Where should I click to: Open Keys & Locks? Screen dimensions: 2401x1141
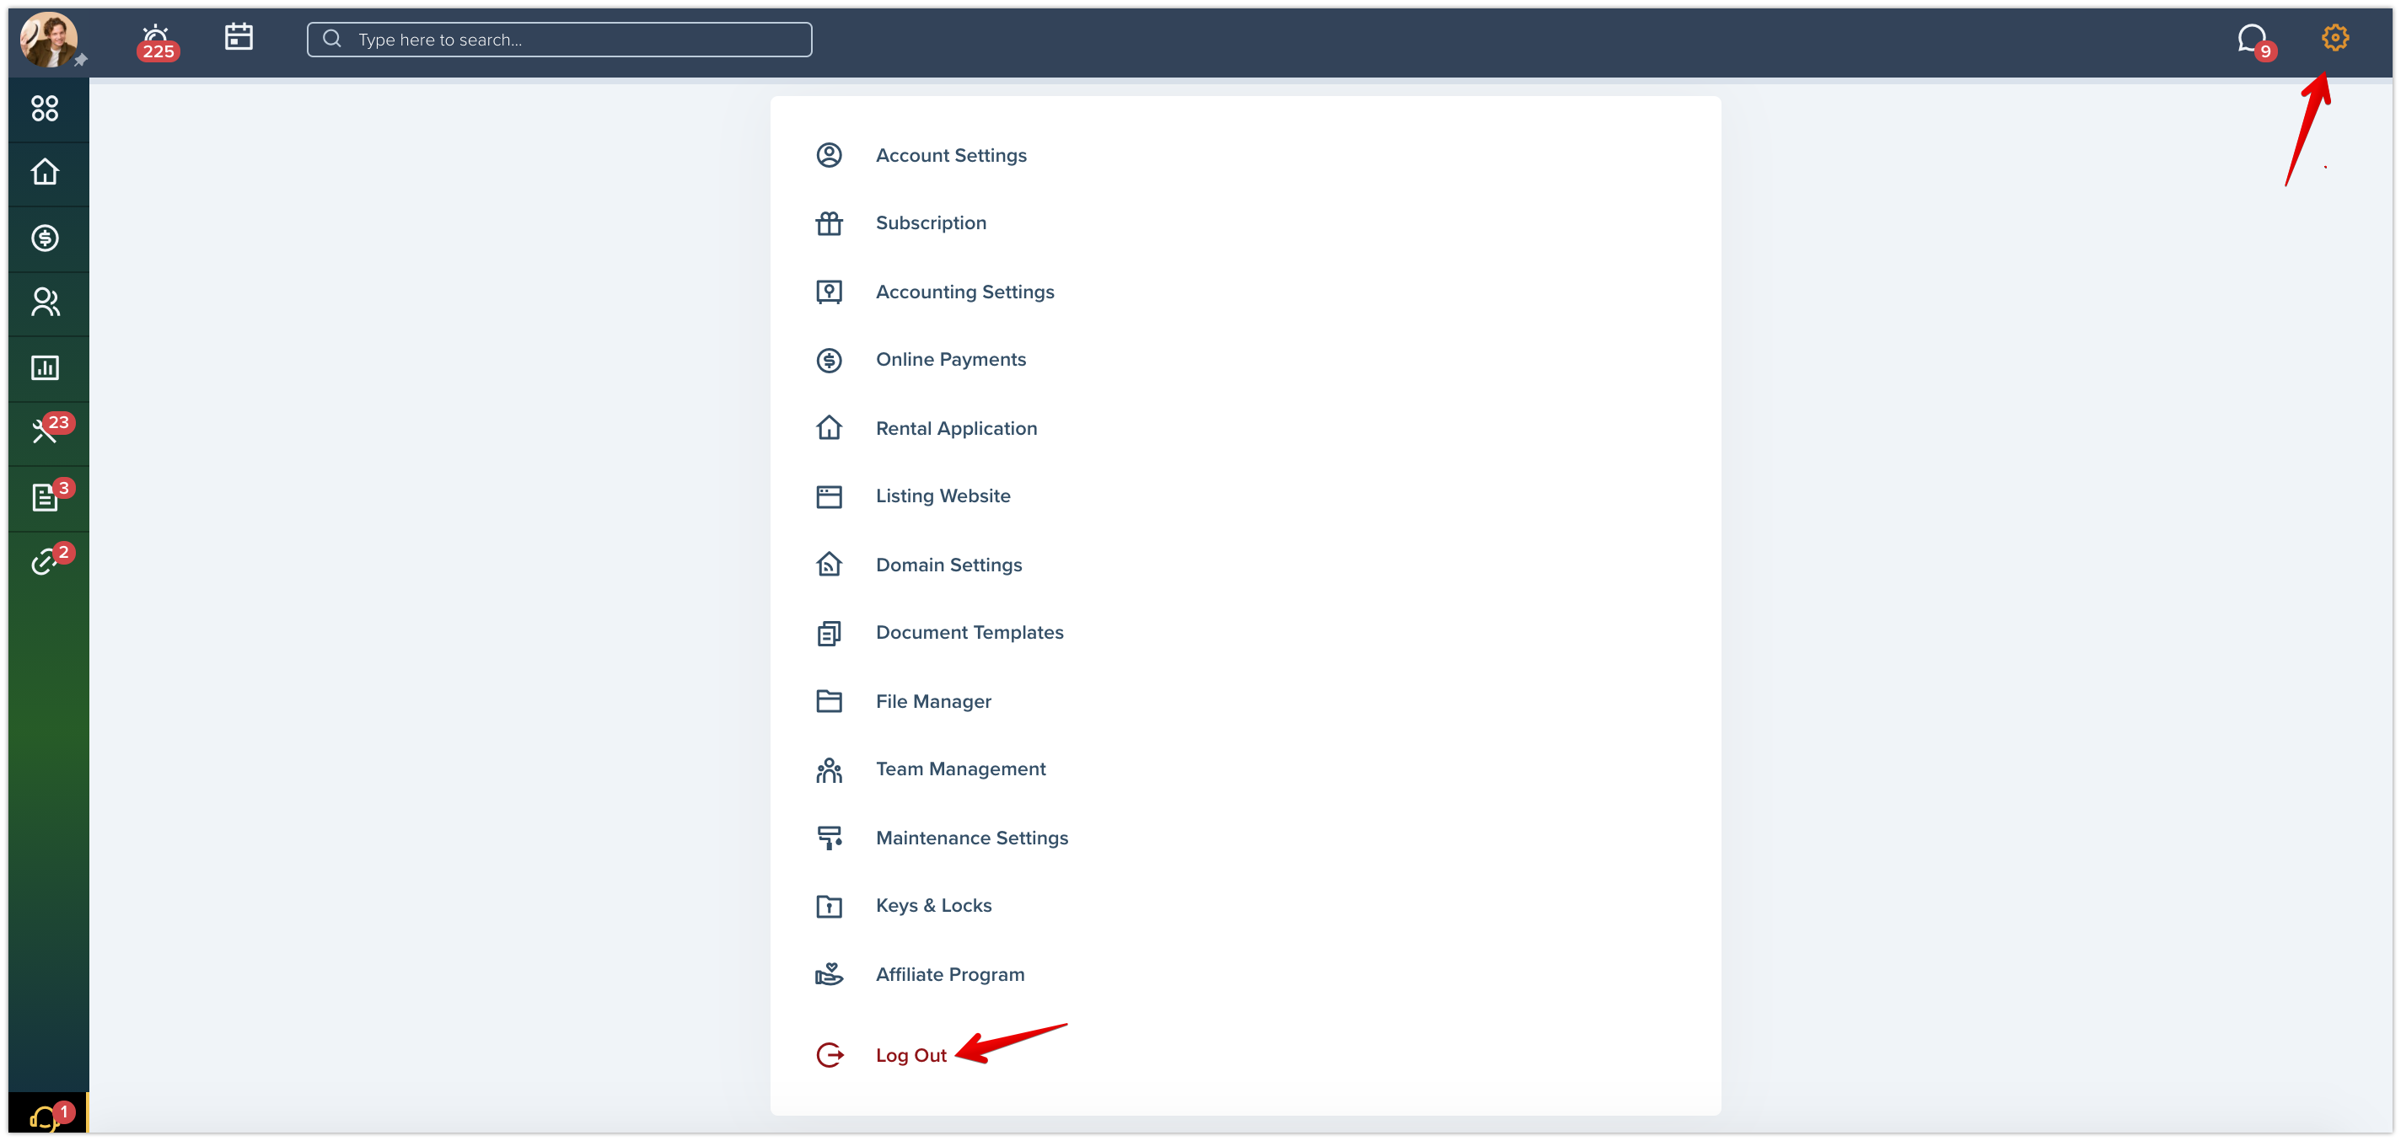pos(933,906)
